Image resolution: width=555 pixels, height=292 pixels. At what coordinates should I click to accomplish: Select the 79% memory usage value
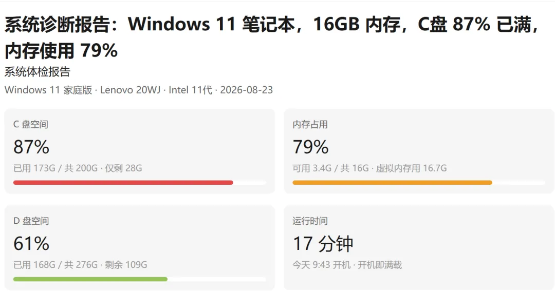[310, 147]
